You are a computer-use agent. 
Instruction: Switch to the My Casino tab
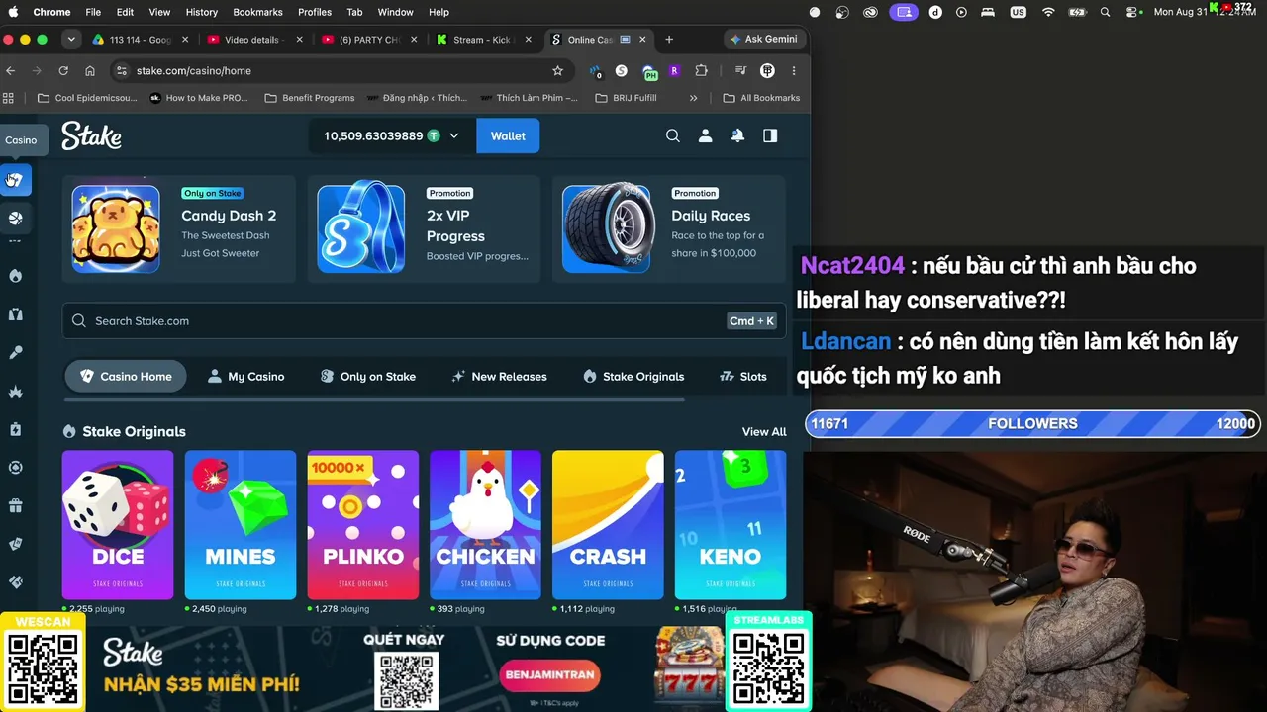tap(245, 376)
